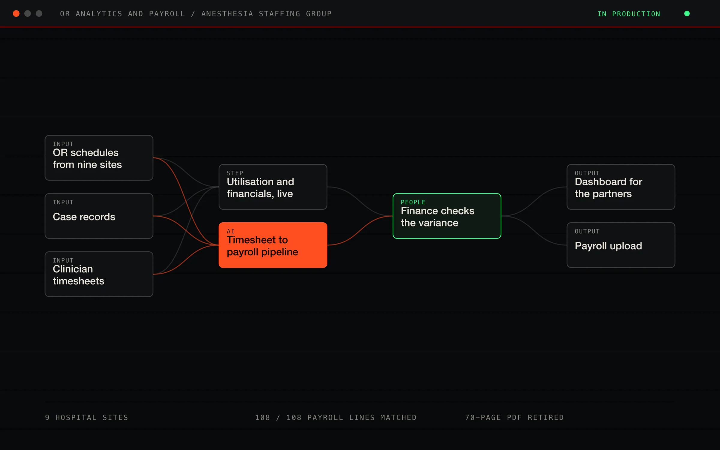This screenshot has height=450, width=720.
Task: Click the IN PRODUCTION status label
Action: 629,14
